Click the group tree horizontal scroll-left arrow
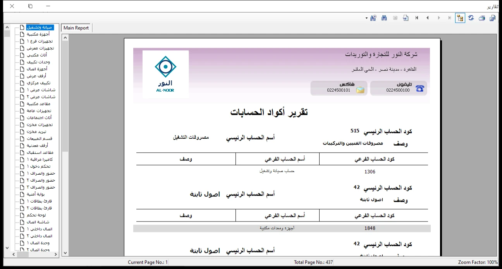The width and height of the screenshot is (502, 269). pos(14,254)
